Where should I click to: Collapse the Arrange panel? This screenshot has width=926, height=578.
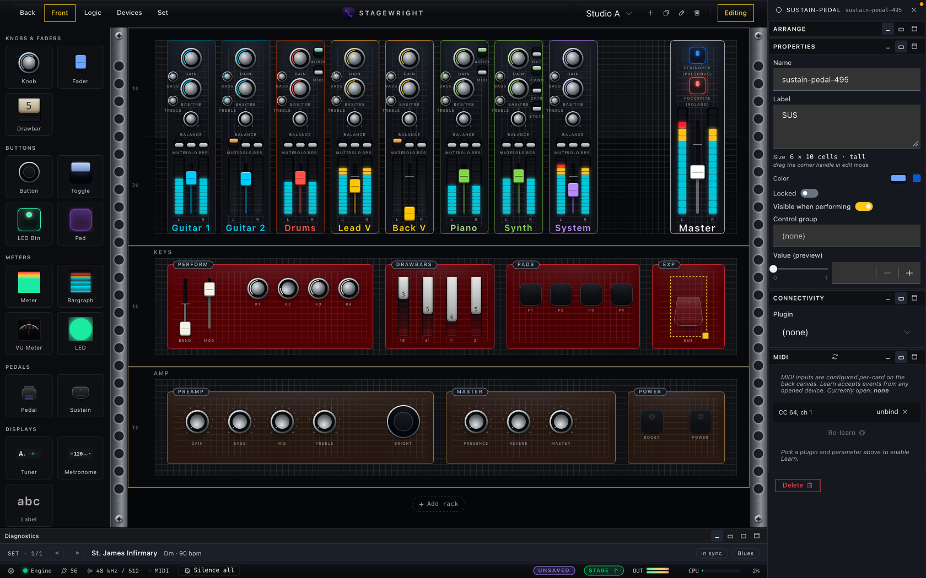[x=887, y=29]
